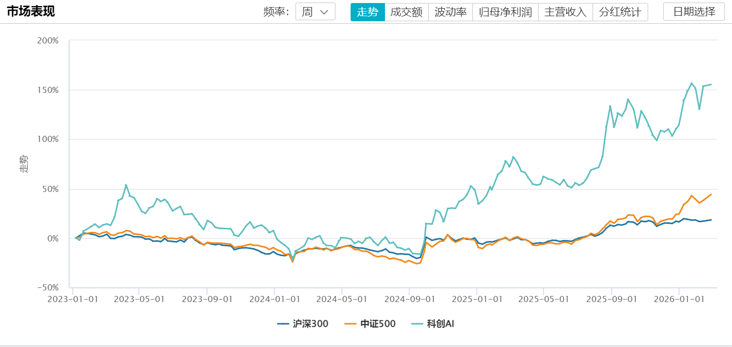View the 分红统计 tab
The width and height of the screenshot is (732, 347).
tap(620, 12)
